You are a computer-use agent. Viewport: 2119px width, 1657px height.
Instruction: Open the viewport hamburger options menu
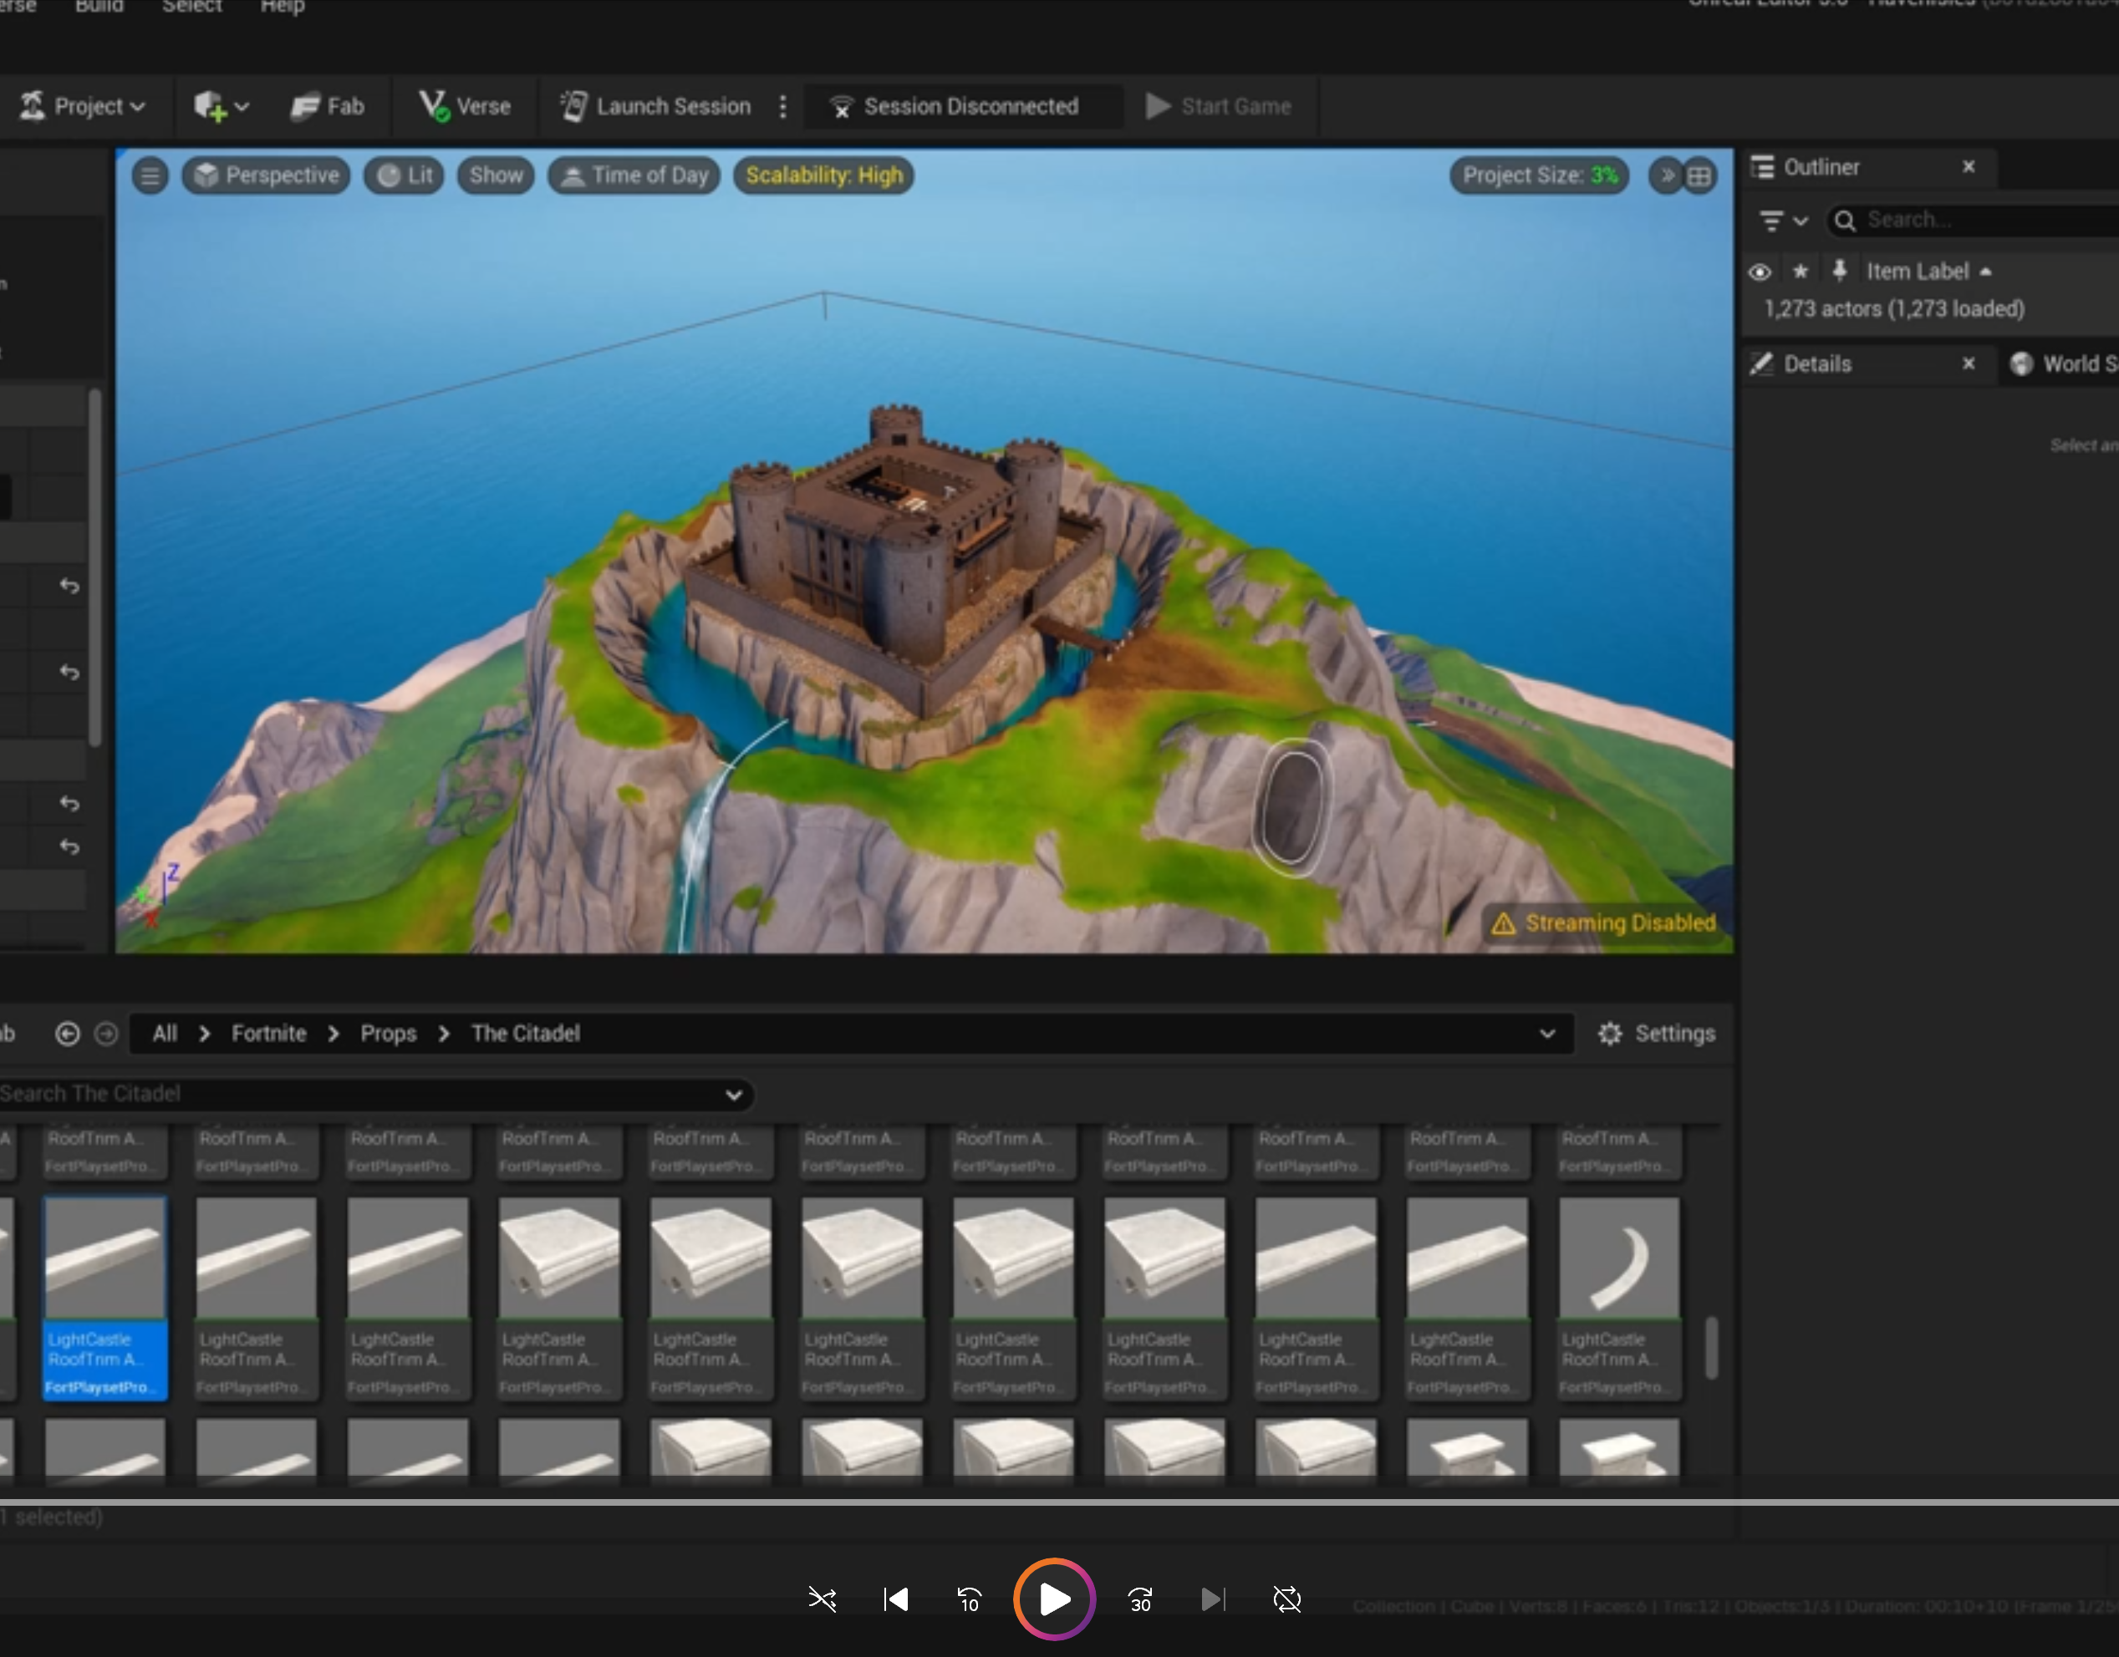tap(150, 175)
